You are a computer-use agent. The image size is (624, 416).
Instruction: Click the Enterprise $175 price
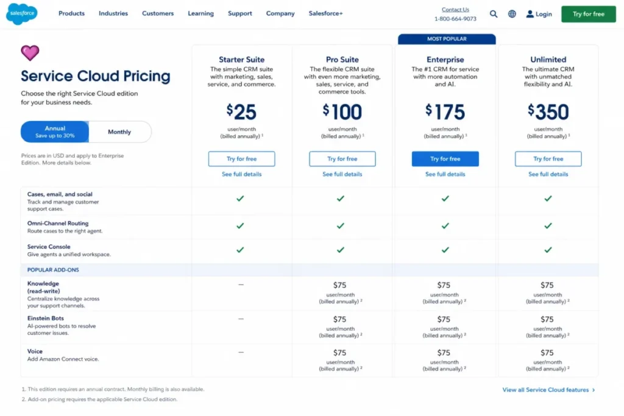[x=445, y=111]
